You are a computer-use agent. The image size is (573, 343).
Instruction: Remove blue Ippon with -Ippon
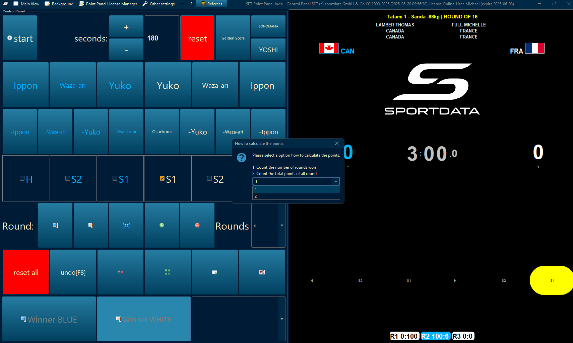[20, 132]
